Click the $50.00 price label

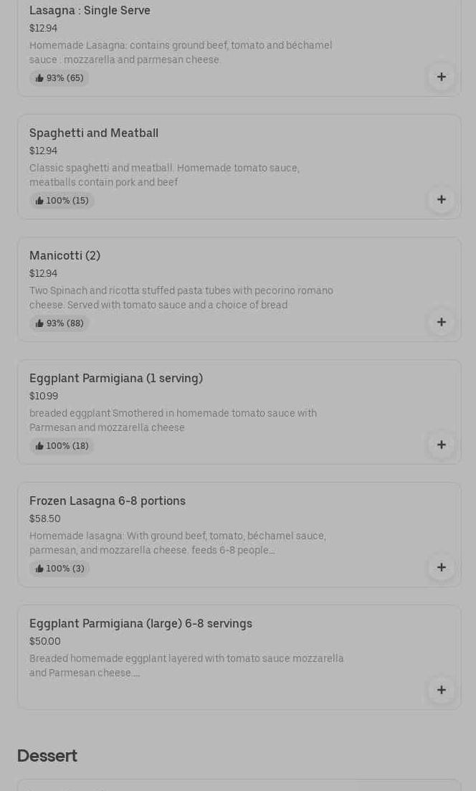coord(45,641)
